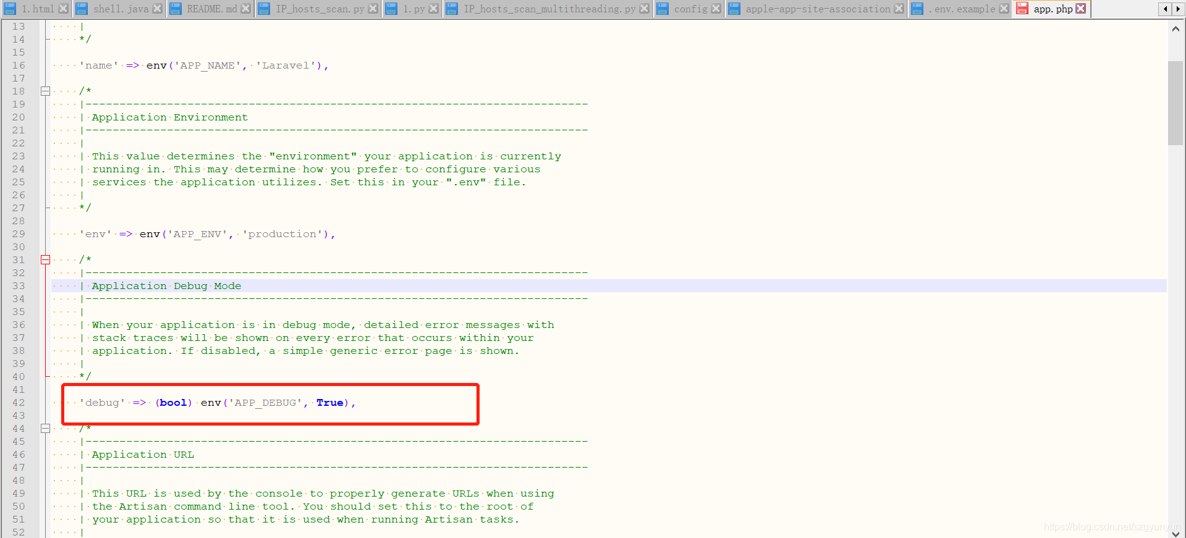Screen dimensions: 1186x538
Task: Switch to the .env.example tab
Action: coord(961,9)
